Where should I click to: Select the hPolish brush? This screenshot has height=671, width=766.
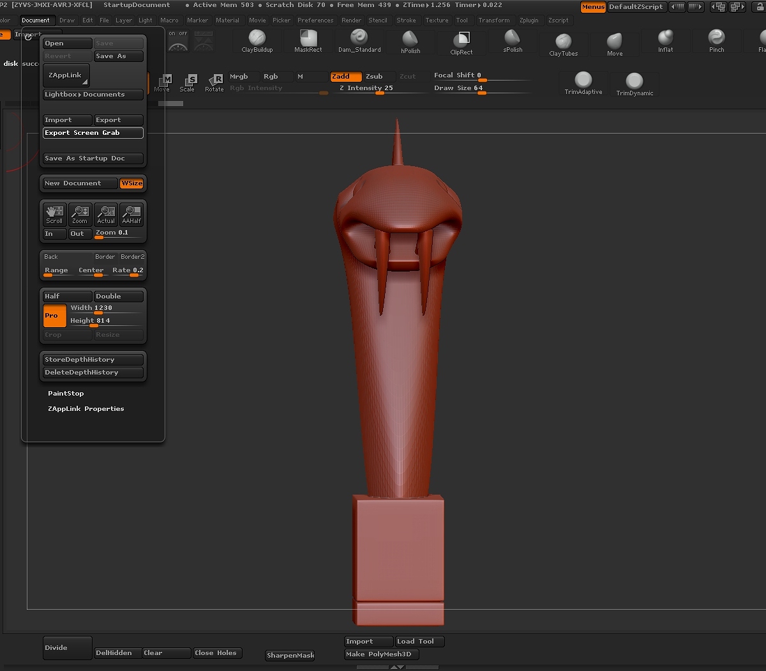[410, 42]
